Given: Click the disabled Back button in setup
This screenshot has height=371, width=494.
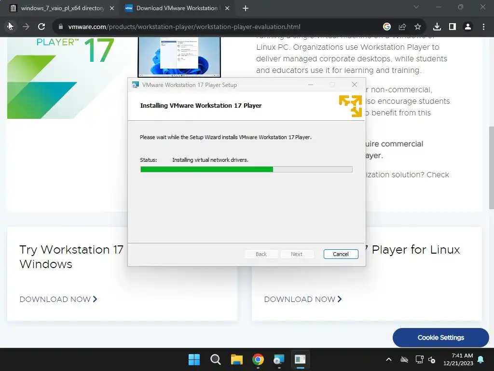Looking at the screenshot, I should click(x=261, y=254).
